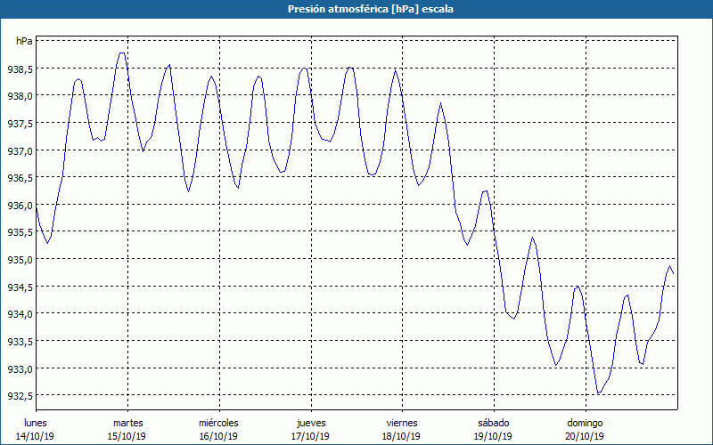Screen dimensions: 713x445
Task: Click the 937,5 y-axis value
Action: (x=20, y=124)
